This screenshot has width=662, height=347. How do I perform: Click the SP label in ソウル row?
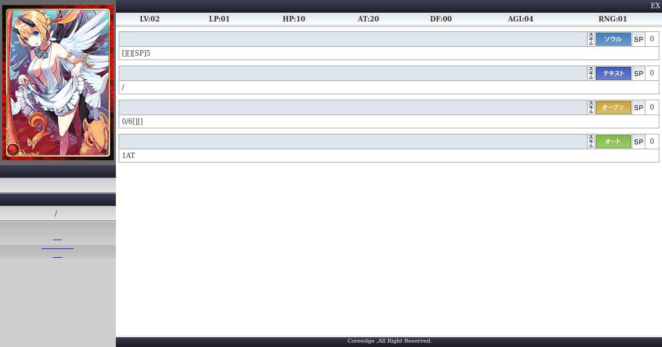pyautogui.click(x=638, y=40)
